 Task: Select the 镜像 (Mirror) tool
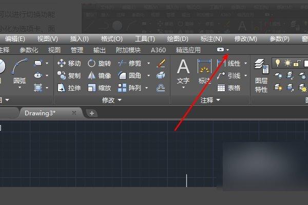coord(99,75)
